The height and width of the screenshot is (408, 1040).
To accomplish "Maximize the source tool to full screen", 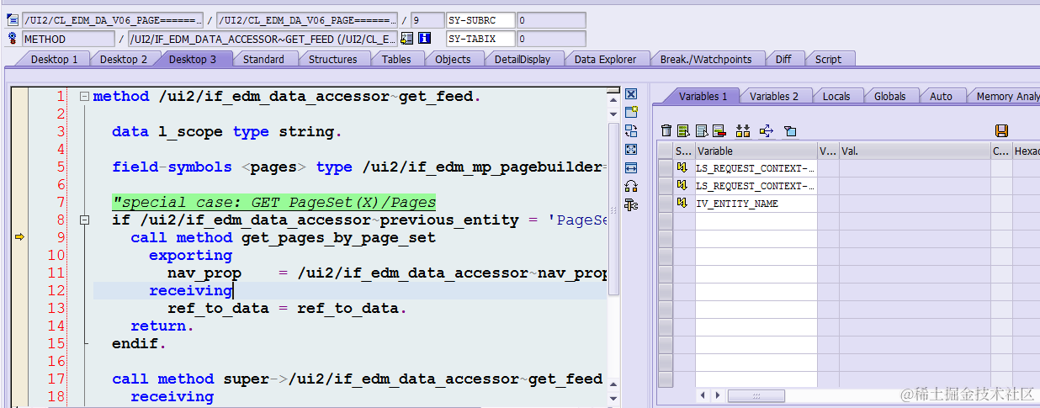I will pyautogui.click(x=632, y=149).
